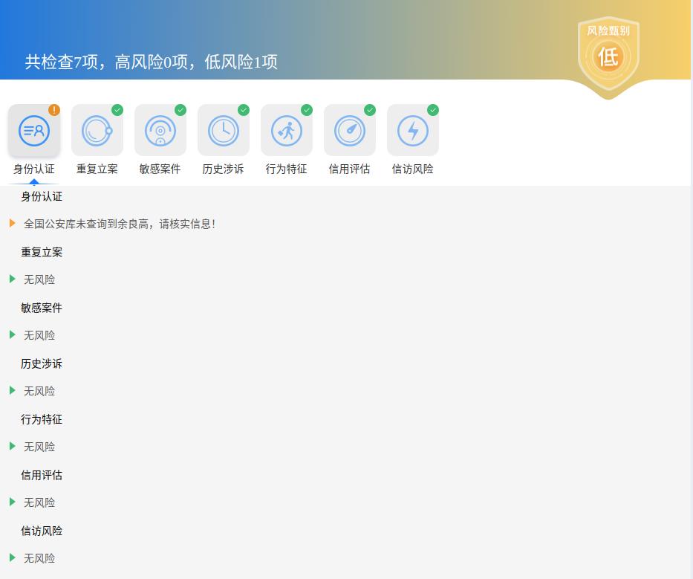Expand the green arrow under 行为特征
The image size is (693, 579).
(x=13, y=446)
